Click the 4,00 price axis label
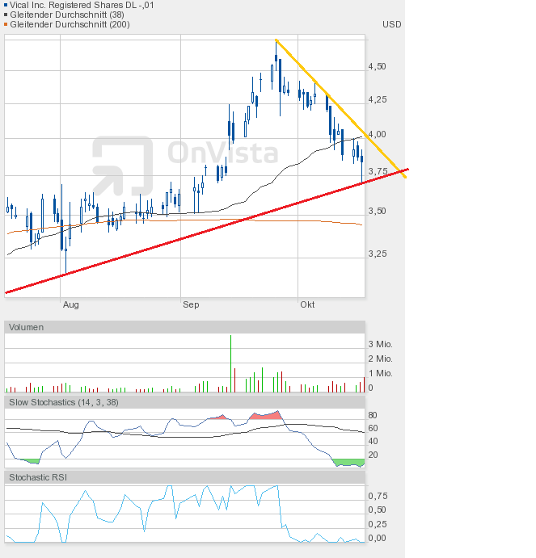 coord(377,134)
